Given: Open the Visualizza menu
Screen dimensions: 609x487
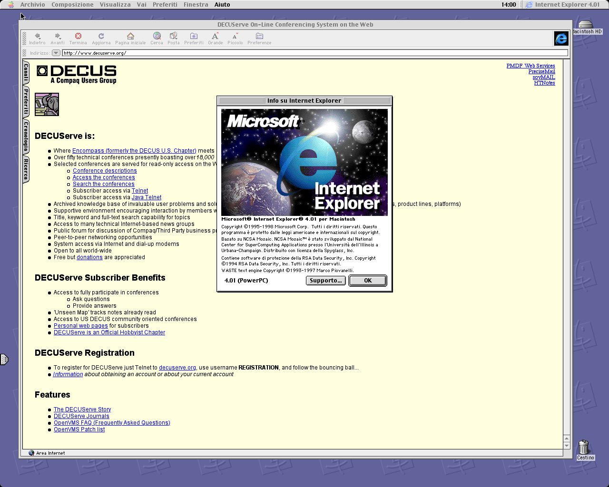Looking at the screenshot, I should pyautogui.click(x=115, y=4).
